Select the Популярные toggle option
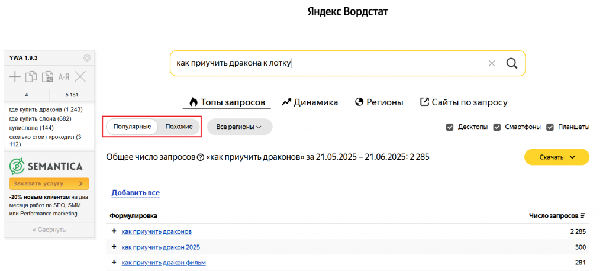Screen dimensions: 606x271 click(132, 127)
